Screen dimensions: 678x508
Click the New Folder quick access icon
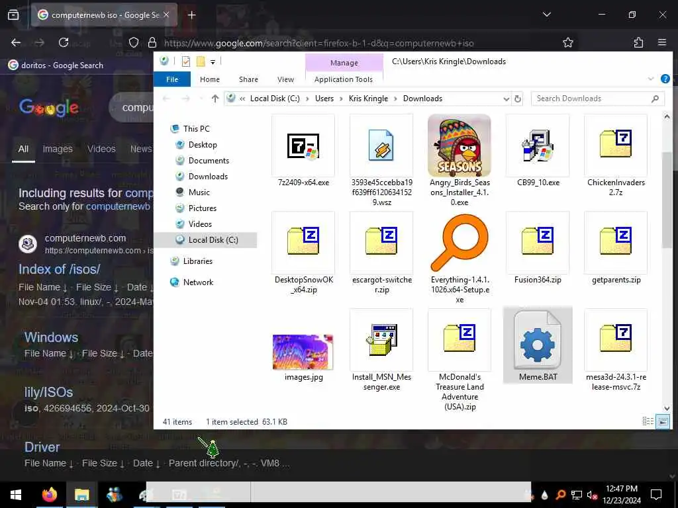point(201,62)
